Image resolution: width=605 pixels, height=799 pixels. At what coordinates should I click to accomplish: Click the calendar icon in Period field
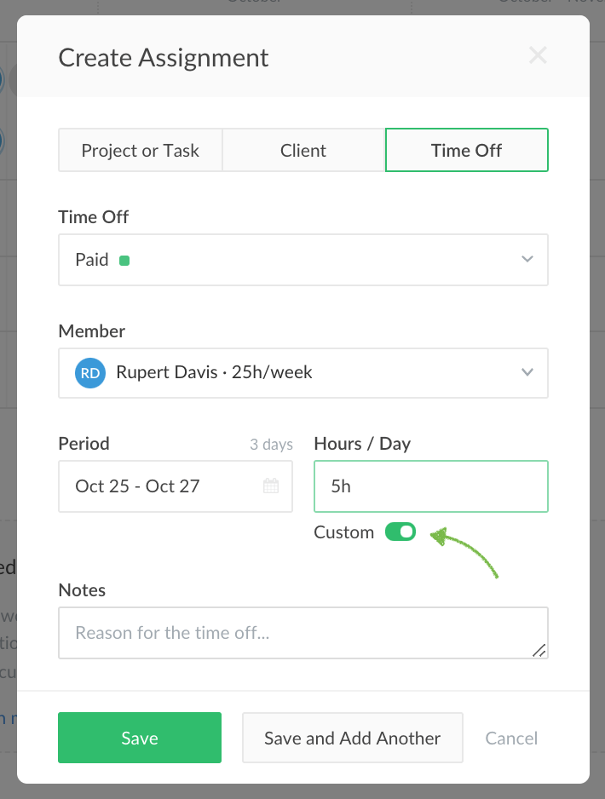click(x=271, y=486)
